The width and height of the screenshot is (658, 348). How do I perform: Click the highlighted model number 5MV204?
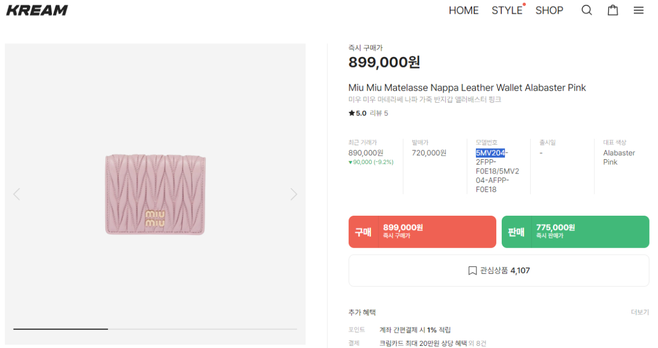coord(490,153)
